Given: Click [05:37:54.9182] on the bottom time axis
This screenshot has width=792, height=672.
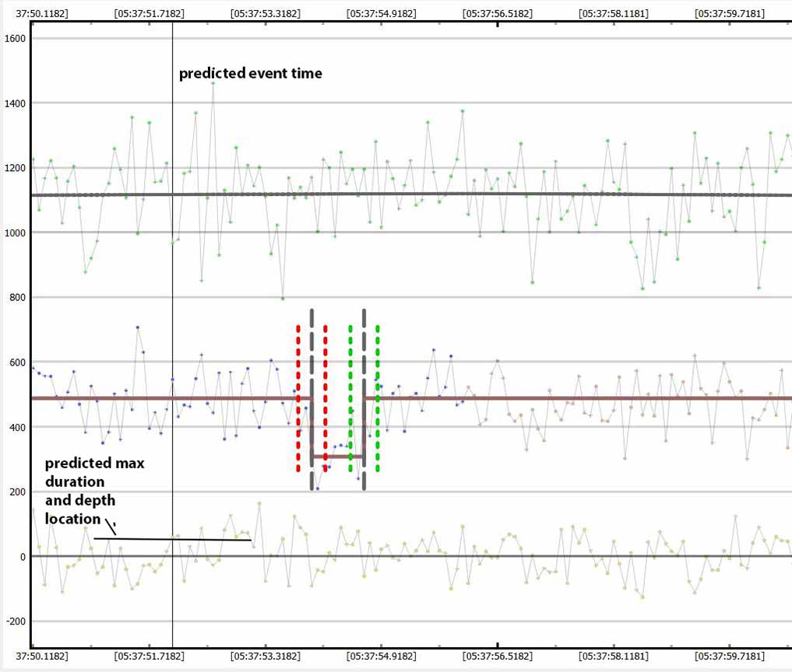Looking at the screenshot, I should [x=382, y=656].
